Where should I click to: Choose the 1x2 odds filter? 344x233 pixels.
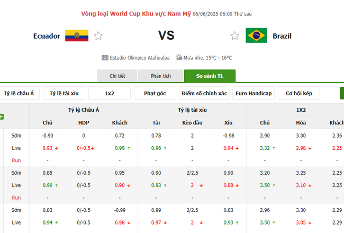point(110,93)
